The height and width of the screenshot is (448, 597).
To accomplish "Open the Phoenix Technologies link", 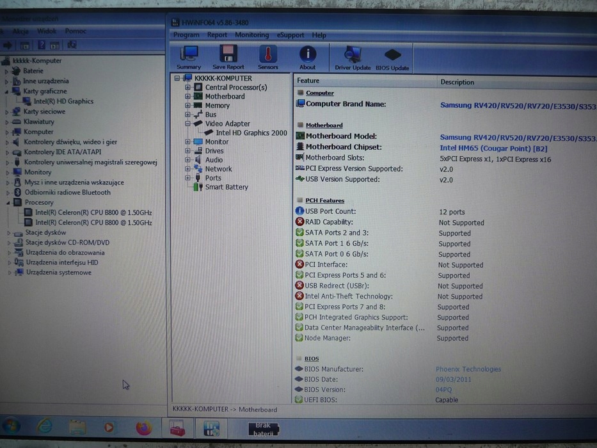I will coord(468,369).
